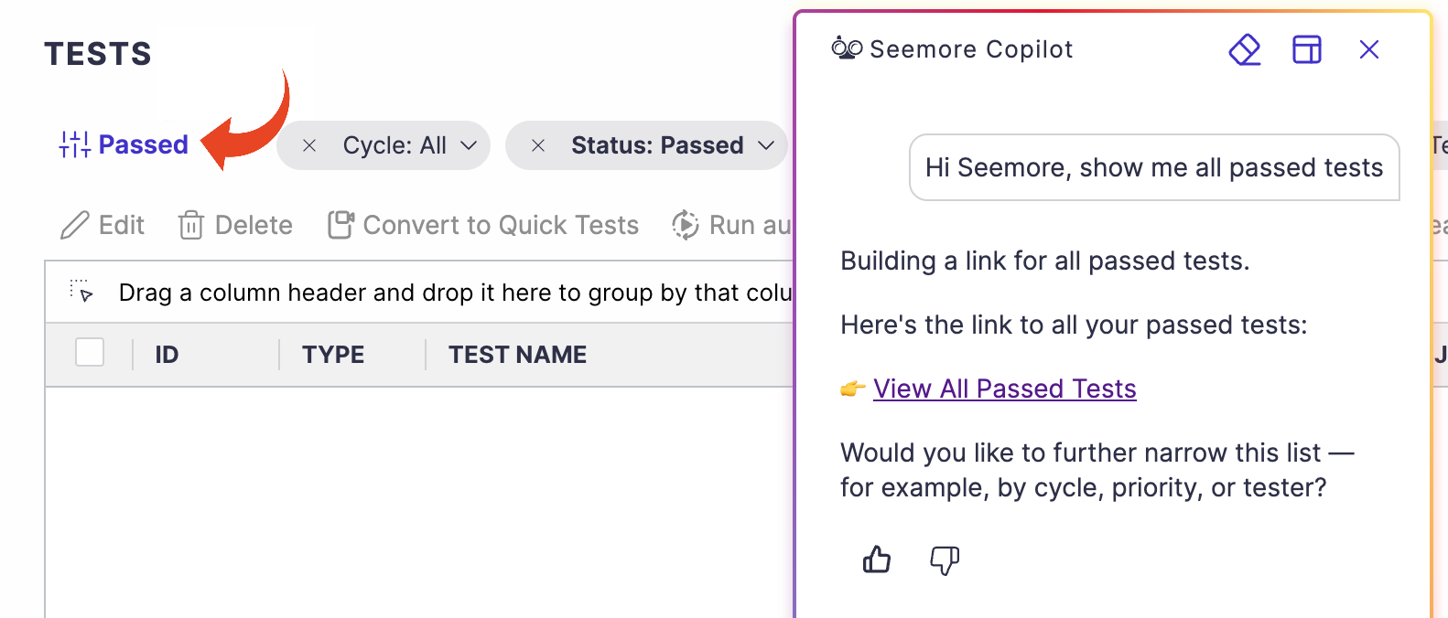Click Convert to Quick Tests icon
This screenshot has width=1448, height=618.
(341, 225)
